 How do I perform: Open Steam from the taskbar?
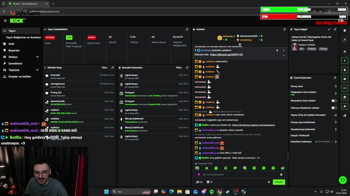pyautogui.click(x=227, y=192)
